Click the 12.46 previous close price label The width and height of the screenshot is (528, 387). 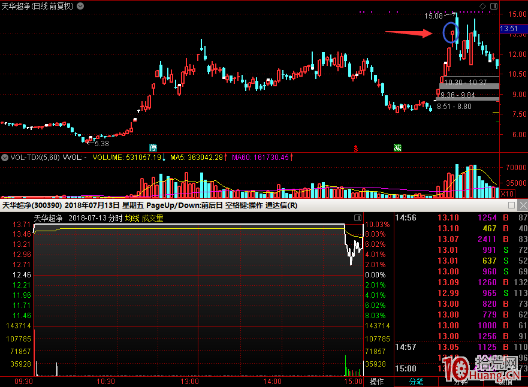tap(22, 275)
